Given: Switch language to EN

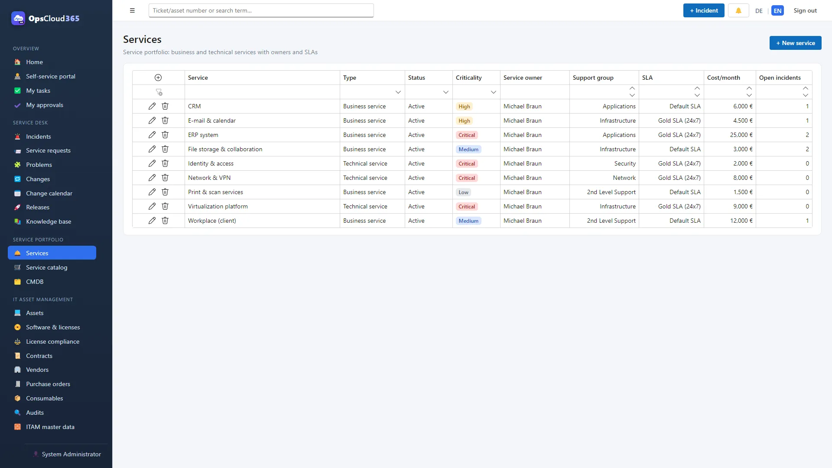Looking at the screenshot, I should pyautogui.click(x=778, y=11).
